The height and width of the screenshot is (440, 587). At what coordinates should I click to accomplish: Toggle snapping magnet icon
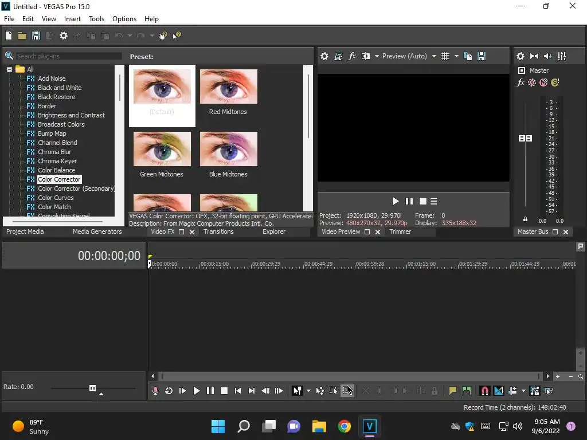[484, 391]
